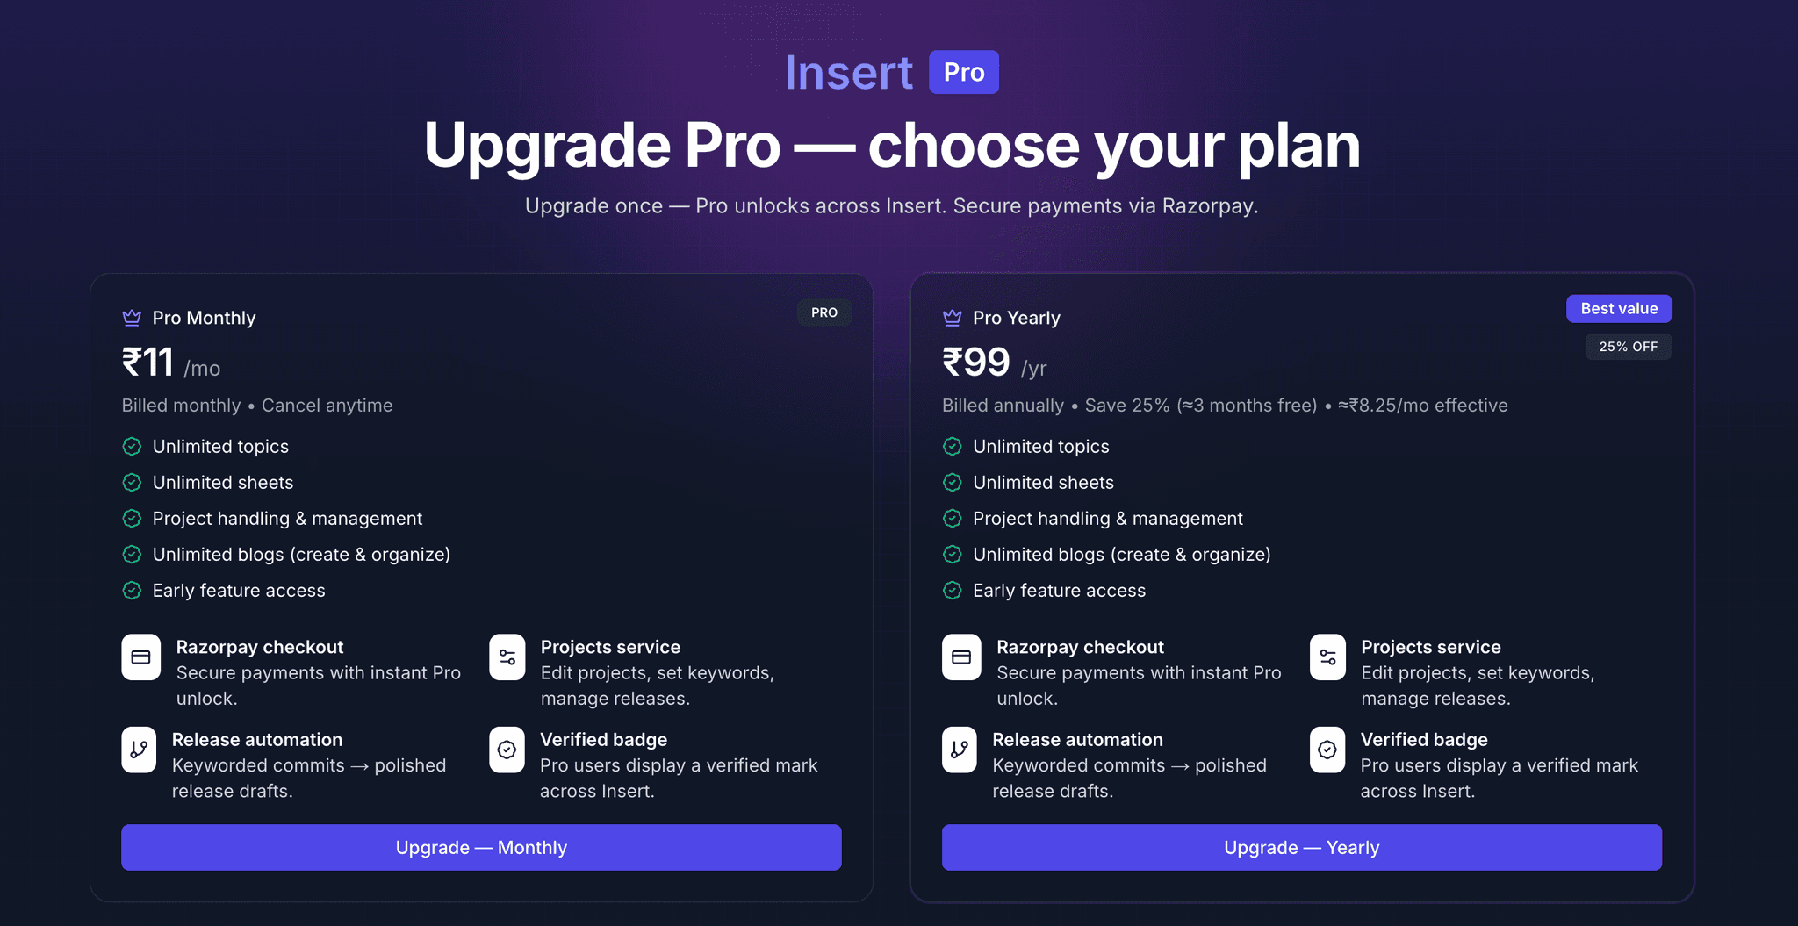The width and height of the screenshot is (1798, 926).
Task: Toggle the Early feature access checkmark on Yearly plan
Action: [953, 590]
